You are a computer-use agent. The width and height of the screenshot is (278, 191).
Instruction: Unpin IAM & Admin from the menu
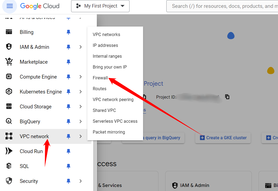[68, 47]
